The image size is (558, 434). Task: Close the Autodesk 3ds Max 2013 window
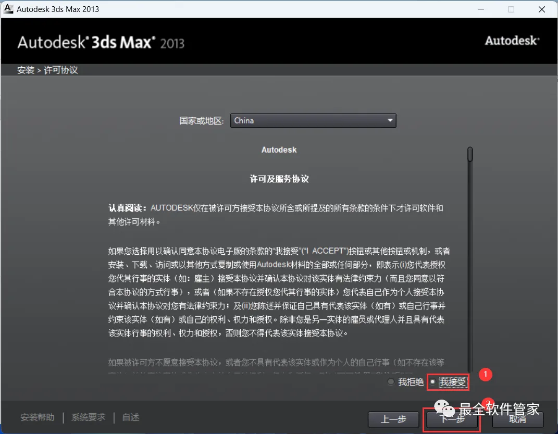(x=542, y=9)
